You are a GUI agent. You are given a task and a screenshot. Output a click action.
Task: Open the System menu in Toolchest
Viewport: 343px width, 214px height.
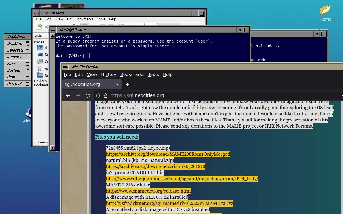(18, 70)
